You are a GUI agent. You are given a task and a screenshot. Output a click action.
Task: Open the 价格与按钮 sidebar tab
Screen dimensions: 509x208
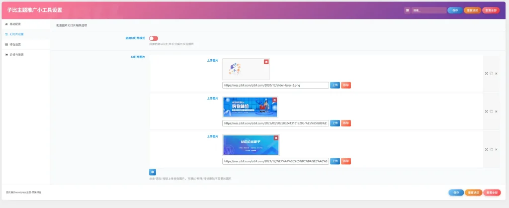[16, 54]
